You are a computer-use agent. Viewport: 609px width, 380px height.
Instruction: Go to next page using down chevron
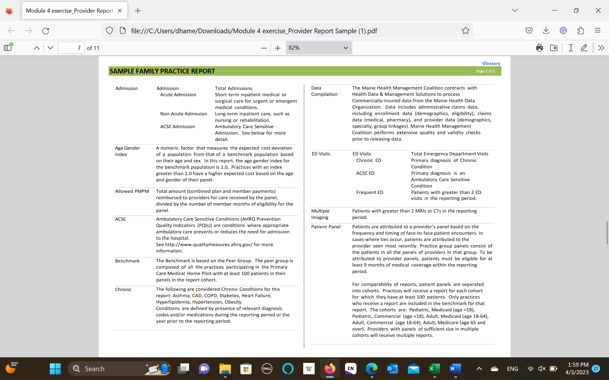coord(50,48)
